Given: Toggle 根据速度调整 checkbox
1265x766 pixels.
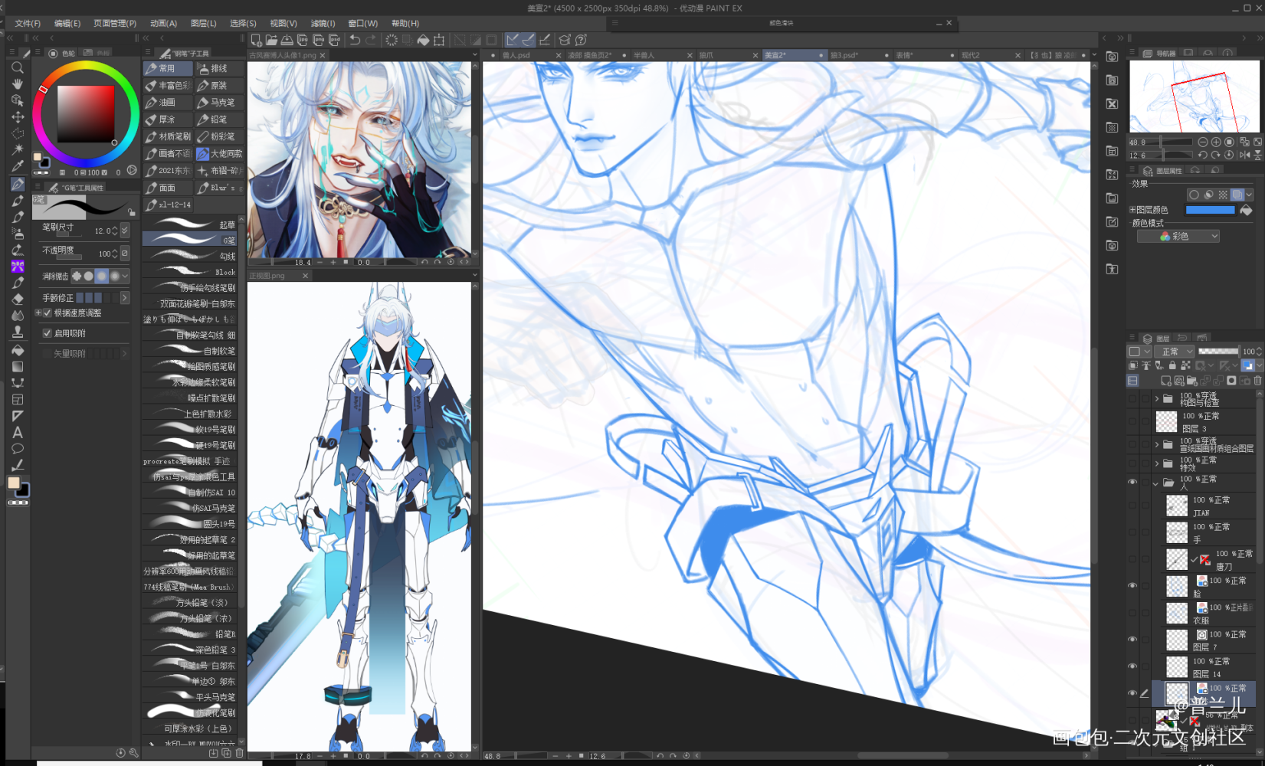Looking at the screenshot, I should point(48,313).
